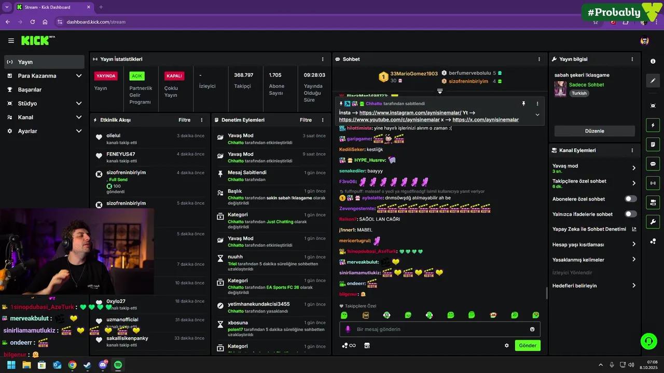Open options for Kanal Eylemleri panel
The height and width of the screenshot is (373, 664).
(632, 150)
